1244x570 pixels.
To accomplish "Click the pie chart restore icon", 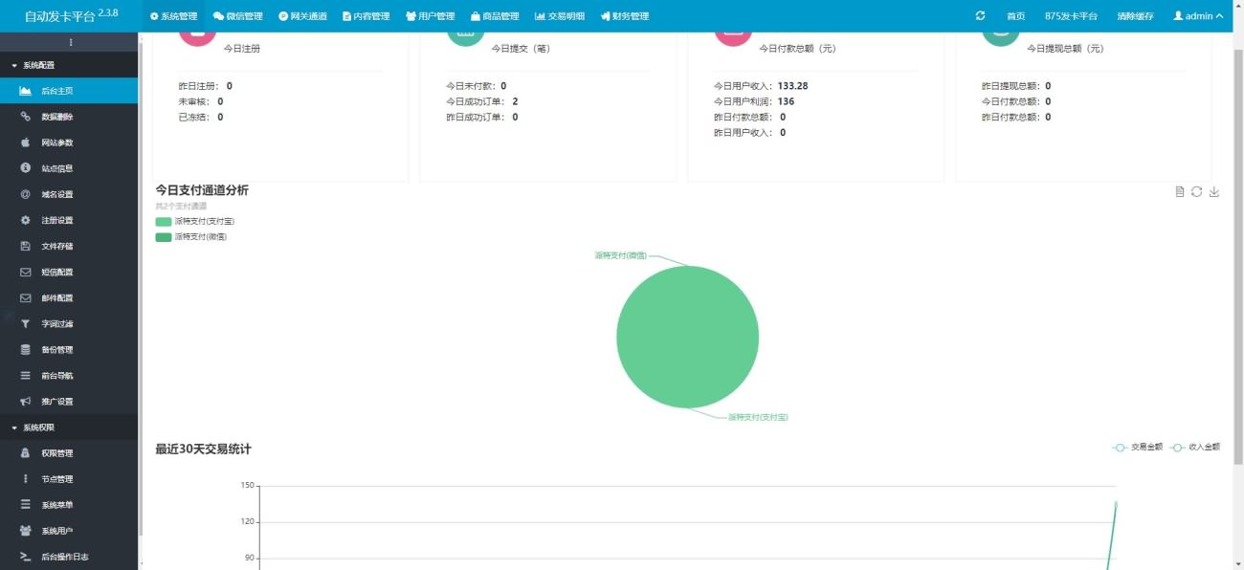I will point(1196,192).
